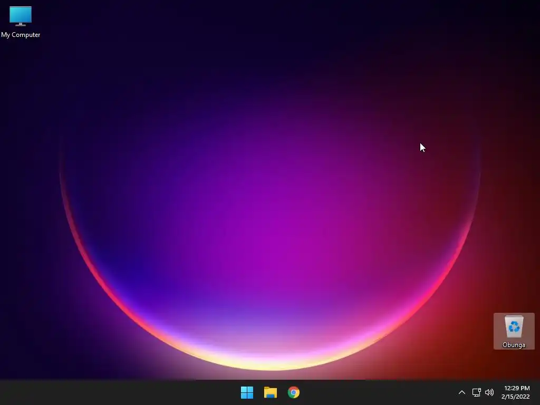The image size is (540, 405).
Task: Click the My Computer label text
Action: (21, 35)
